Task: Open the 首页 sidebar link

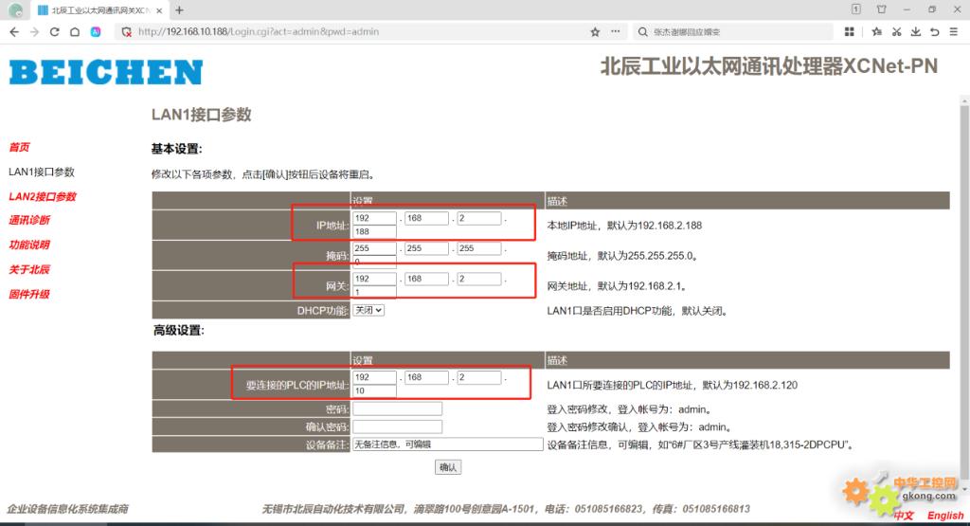Action: click(19, 147)
